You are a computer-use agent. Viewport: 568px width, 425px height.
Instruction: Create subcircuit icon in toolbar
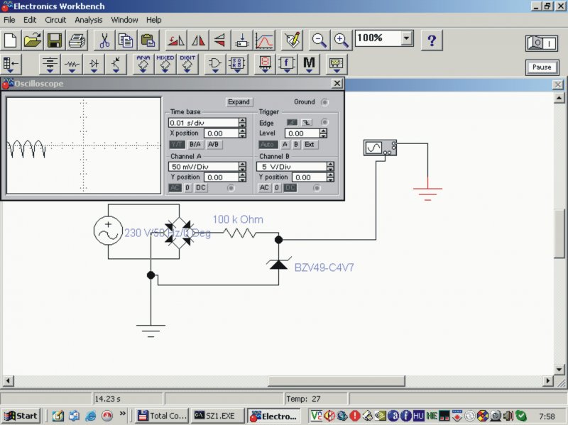coord(241,40)
